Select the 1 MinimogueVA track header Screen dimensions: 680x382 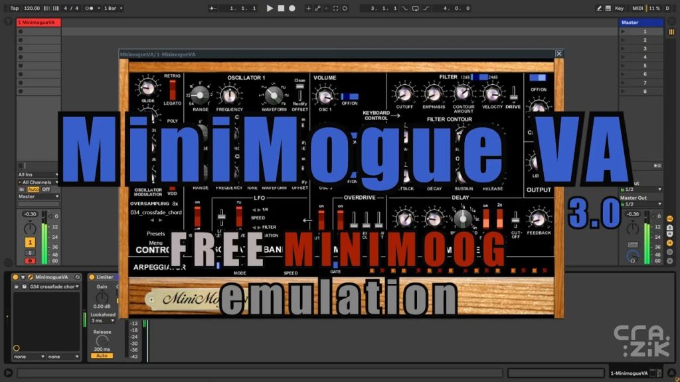tap(39, 23)
